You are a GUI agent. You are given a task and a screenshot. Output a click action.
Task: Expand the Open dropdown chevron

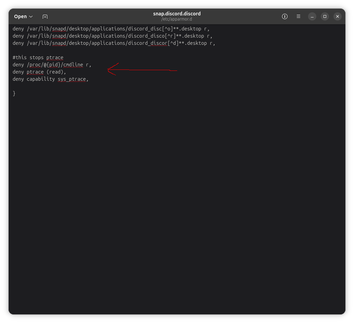pyautogui.click(x=31, y=16)
